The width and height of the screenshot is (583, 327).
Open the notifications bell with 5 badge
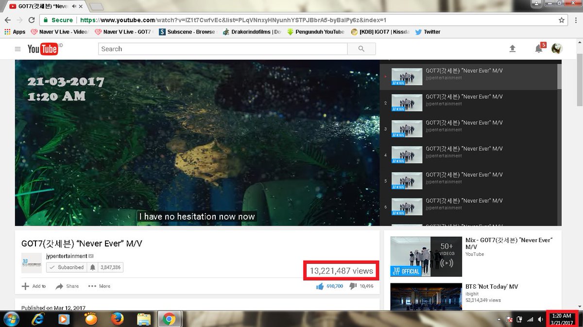point(539,49)
